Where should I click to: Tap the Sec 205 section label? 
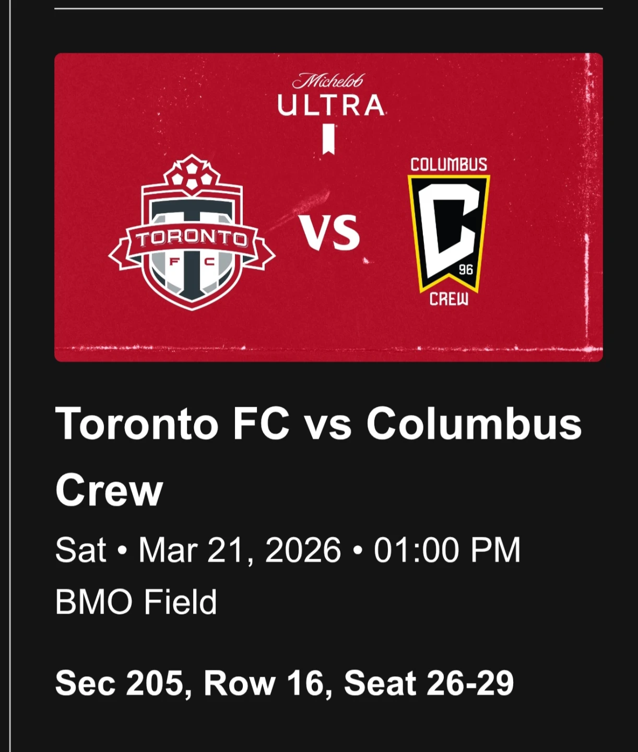(121, 683)
